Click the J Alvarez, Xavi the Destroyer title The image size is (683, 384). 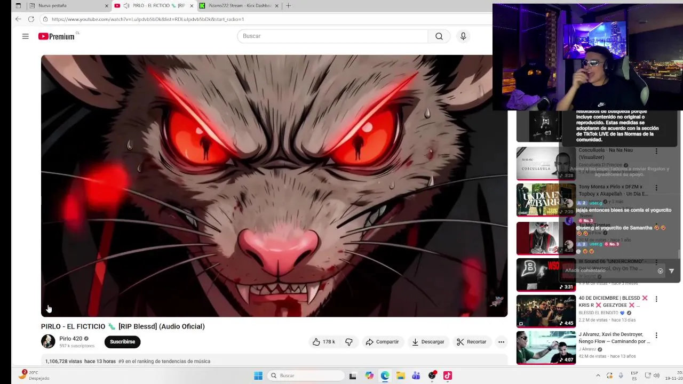click(614, 338)
